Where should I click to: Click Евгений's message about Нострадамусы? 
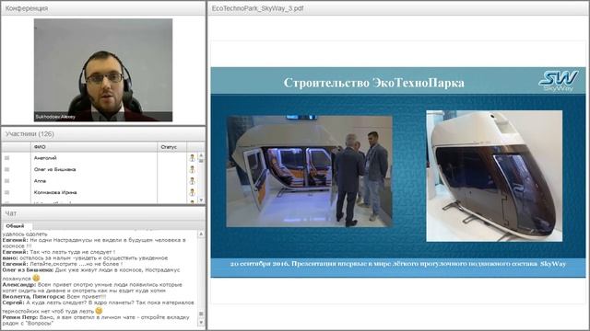pos(94,243)
